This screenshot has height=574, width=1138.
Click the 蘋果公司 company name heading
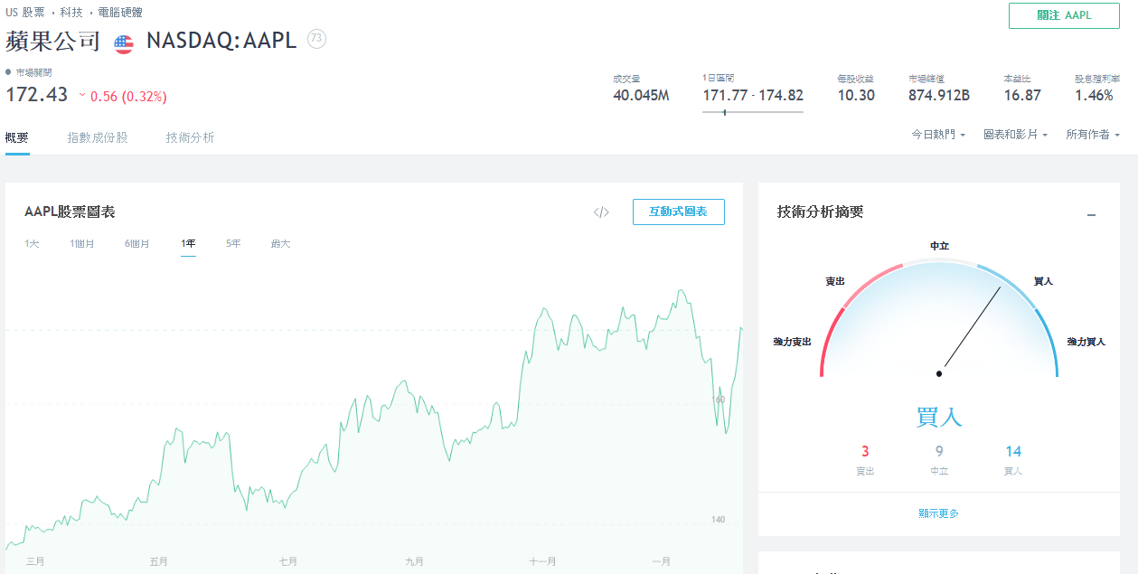point(52,42)
